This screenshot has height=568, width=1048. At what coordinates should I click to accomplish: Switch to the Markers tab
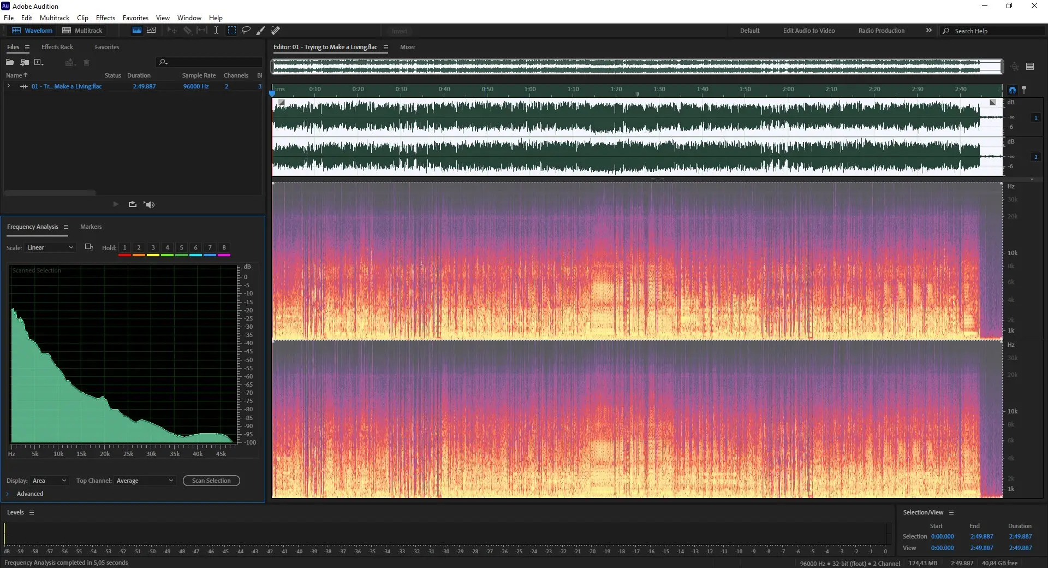click(x=91, y=227)
